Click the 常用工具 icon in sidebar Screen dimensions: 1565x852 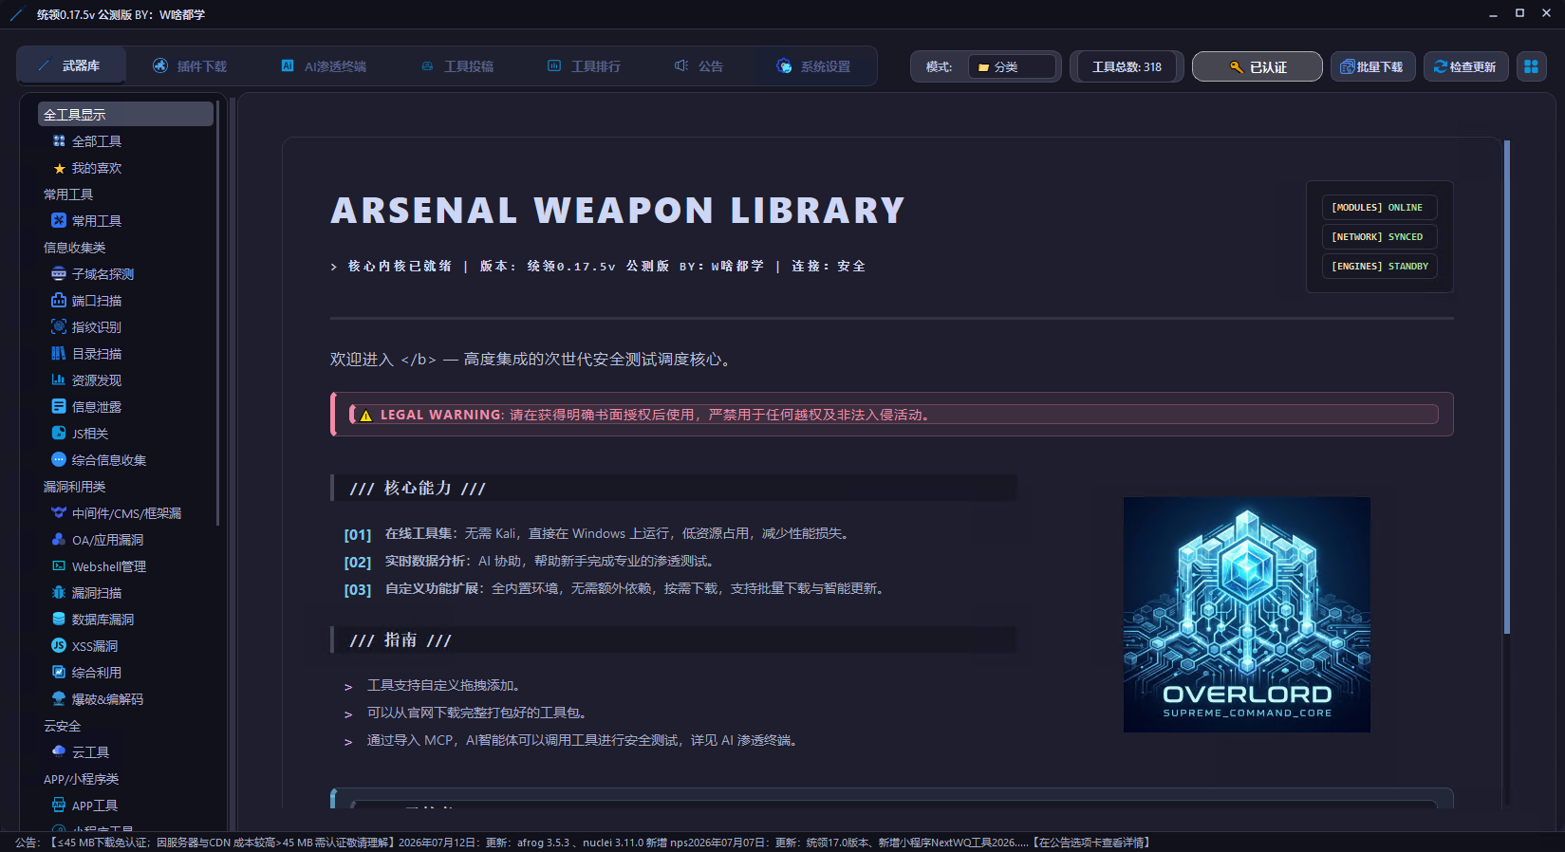(x=59, y=221)
